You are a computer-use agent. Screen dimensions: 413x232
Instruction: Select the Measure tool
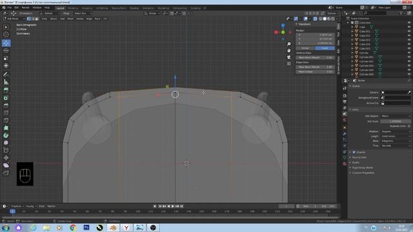click(x=6, y=82)
